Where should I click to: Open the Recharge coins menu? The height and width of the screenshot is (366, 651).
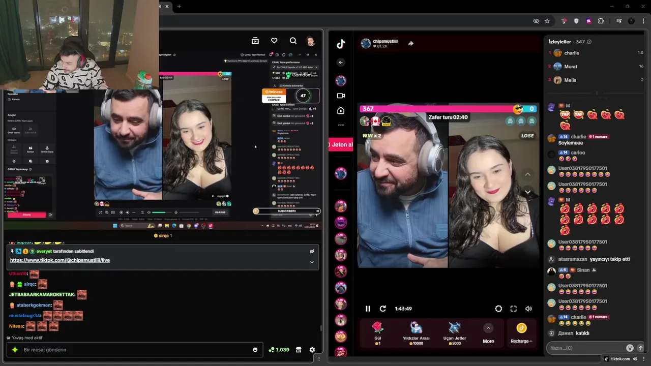coord(521,334)
